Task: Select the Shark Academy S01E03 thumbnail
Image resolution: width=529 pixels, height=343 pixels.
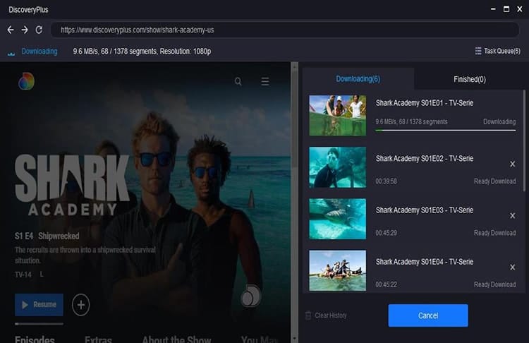Action: tap(337, 219)
